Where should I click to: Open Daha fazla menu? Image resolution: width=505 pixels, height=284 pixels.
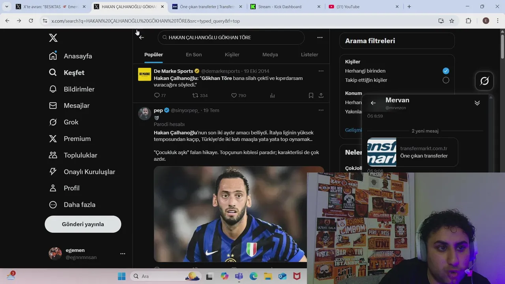(x=72, y=205)
